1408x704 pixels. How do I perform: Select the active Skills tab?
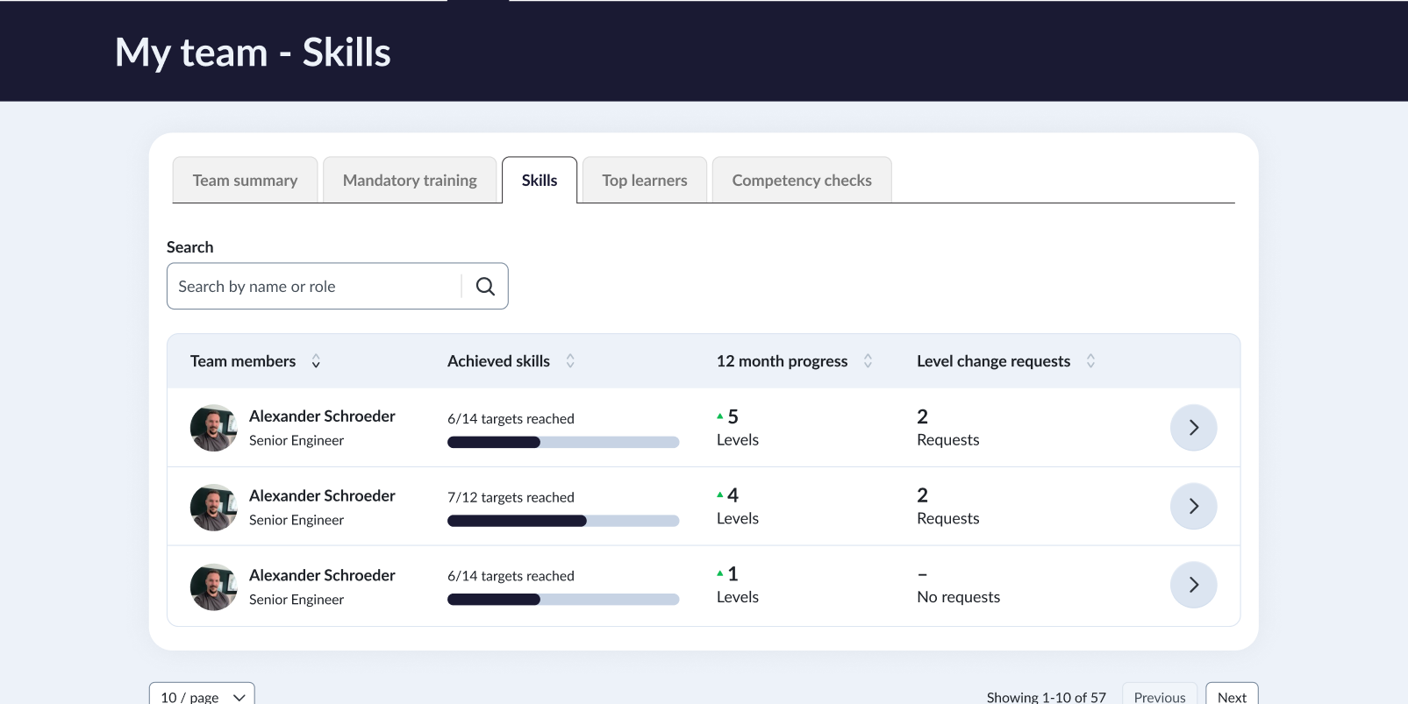click(x=540, y=181)
